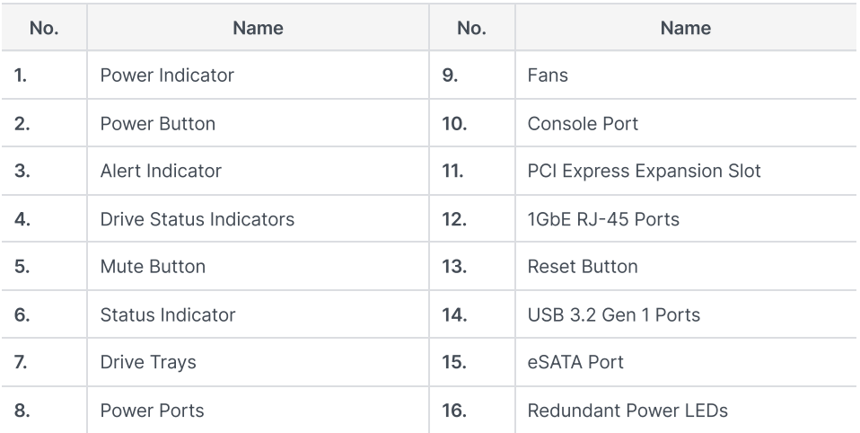Viewport: 860px width, 433px height.
Task: Click the 'Fans' table cell
Action: tap(548, 75)
